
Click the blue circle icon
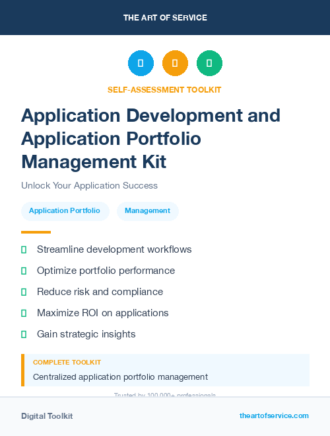[x=141, y=63]
